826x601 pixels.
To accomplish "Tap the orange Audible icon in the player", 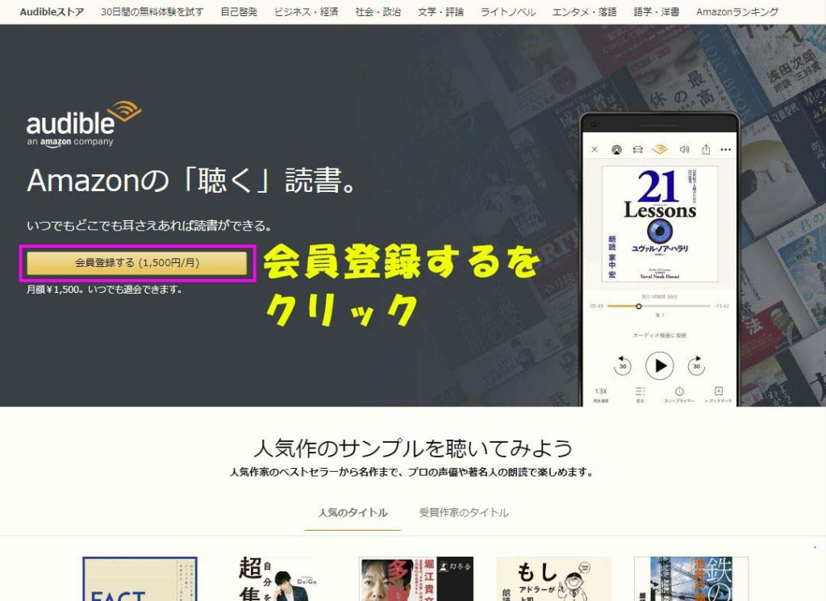I will pos(660,149).
